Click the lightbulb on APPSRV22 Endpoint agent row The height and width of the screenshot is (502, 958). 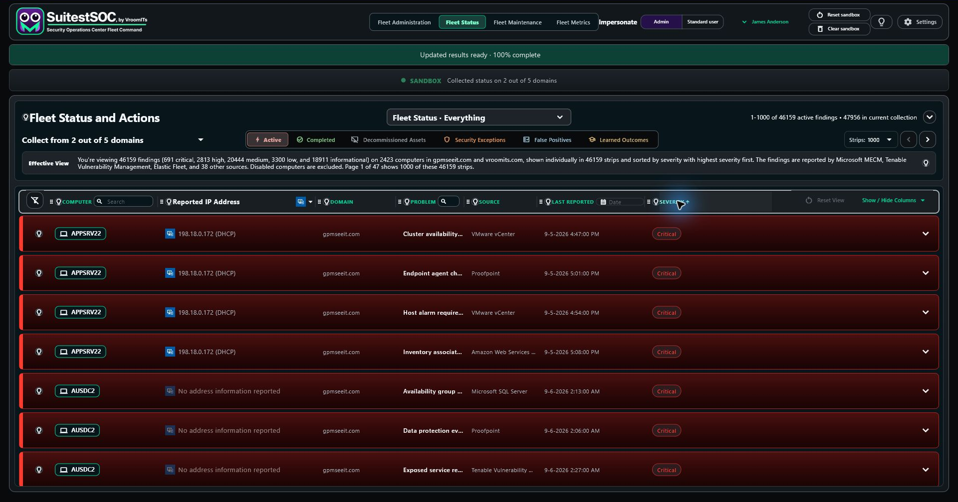click(x=39, y=273)
